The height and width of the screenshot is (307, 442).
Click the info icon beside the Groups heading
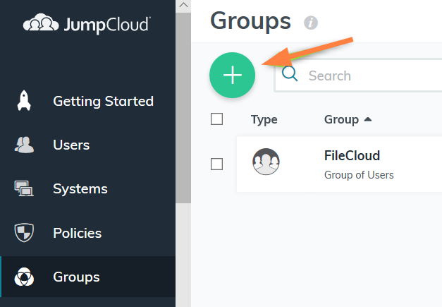[x=310, y=23]
